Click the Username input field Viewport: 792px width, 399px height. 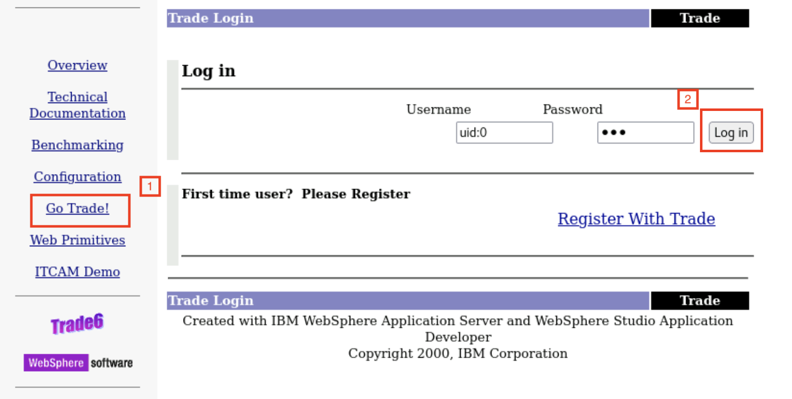click(x=504, y=133)
